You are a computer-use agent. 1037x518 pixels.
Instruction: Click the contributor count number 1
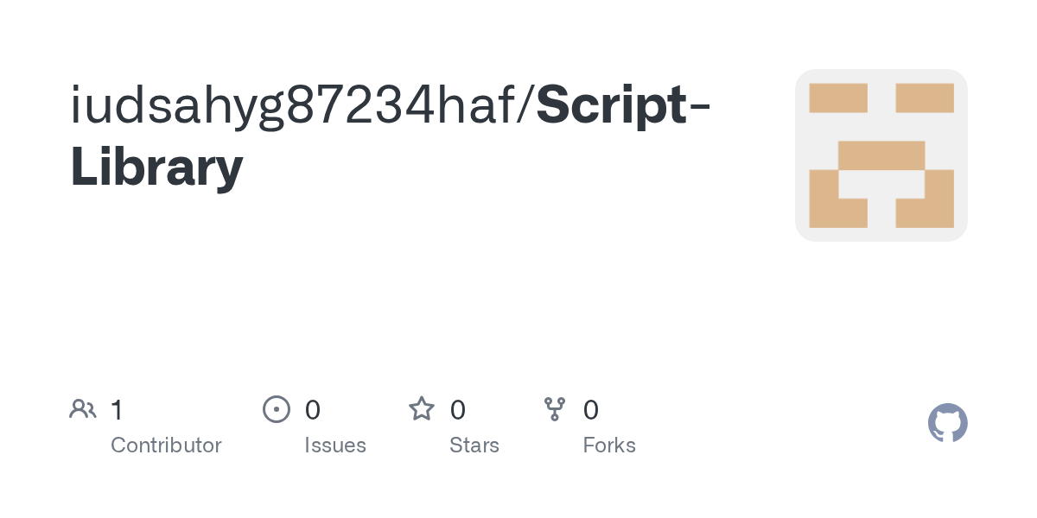coord(117,409)
